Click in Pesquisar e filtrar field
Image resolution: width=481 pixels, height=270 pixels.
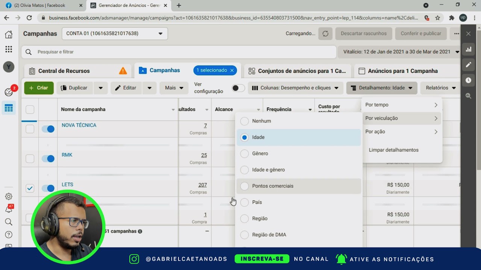pos(179,52)
